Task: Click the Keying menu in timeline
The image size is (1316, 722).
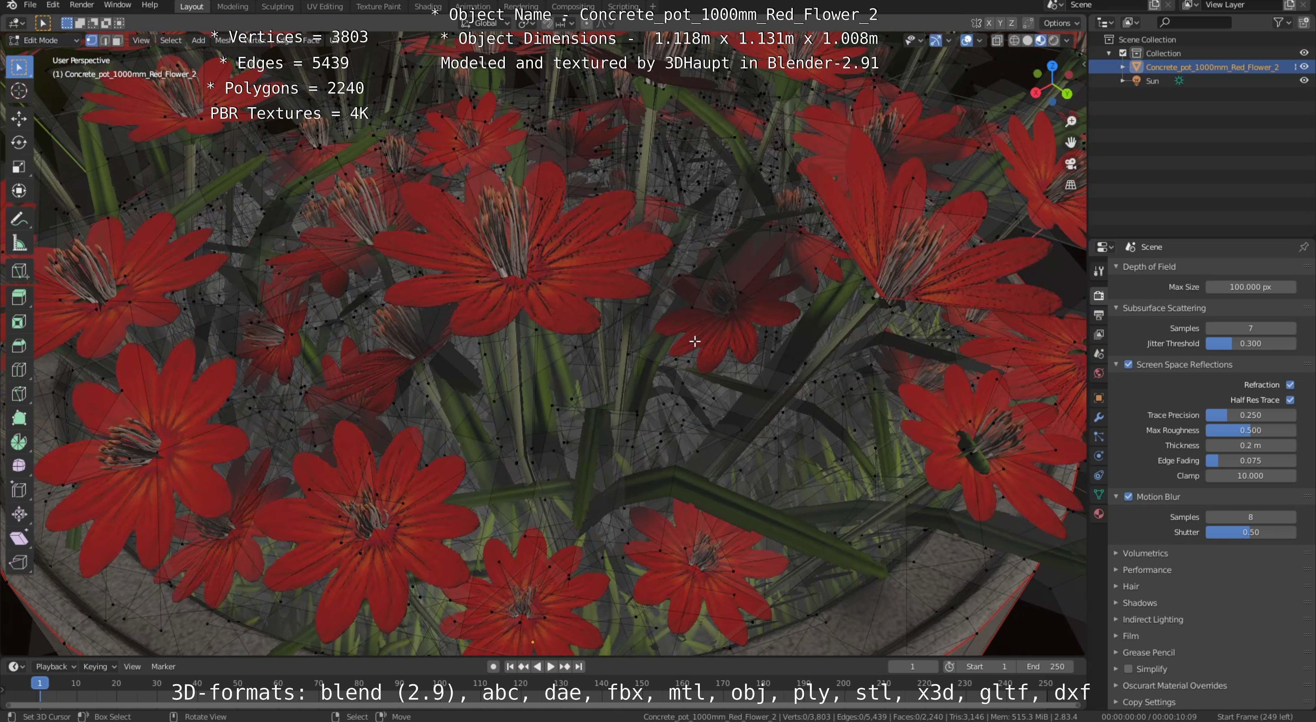Action: pos(99,667)
